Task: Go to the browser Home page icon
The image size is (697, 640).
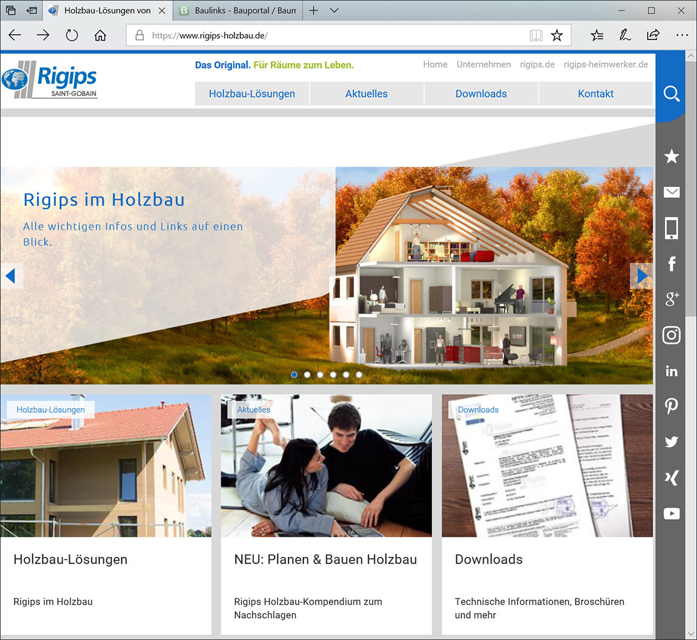Action: tap(100, 35)
